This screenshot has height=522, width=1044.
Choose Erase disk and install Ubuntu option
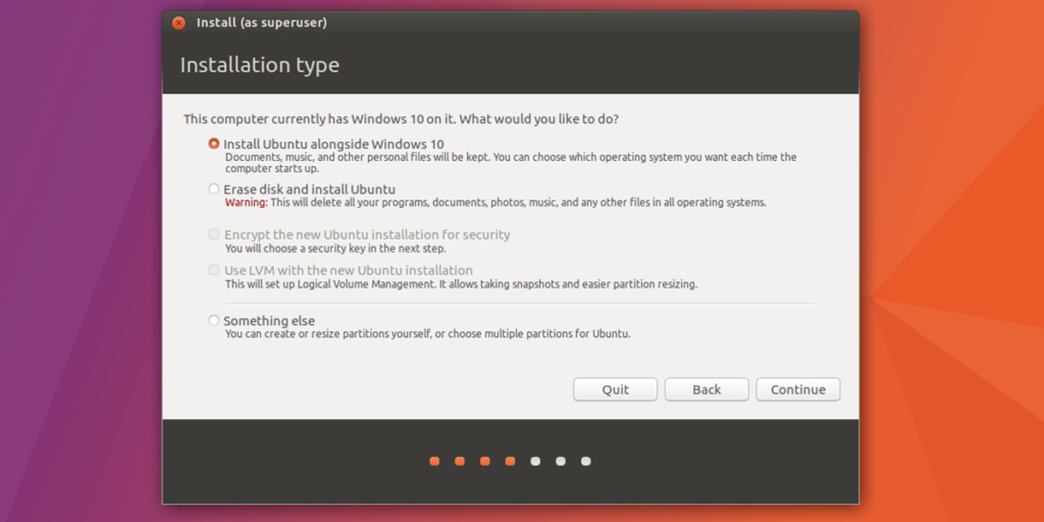pos(214,189)
